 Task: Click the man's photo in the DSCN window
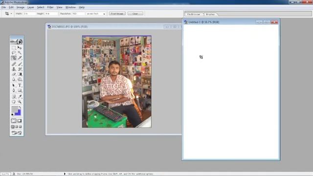117,82
